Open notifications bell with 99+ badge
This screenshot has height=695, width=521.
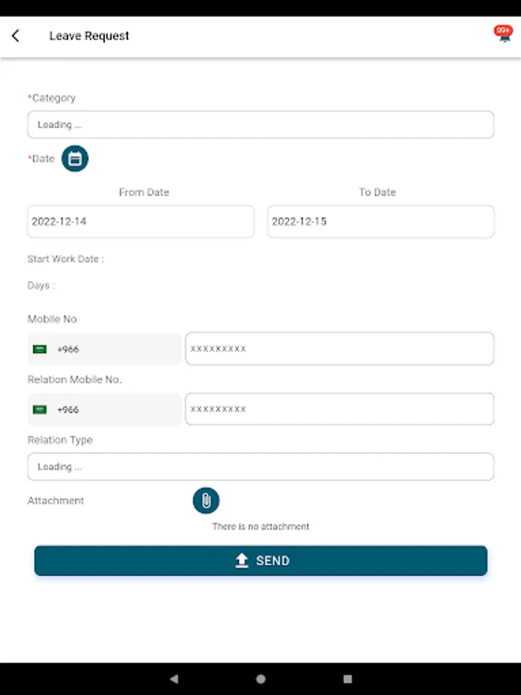pyautogui.click(x=503, y=34)
